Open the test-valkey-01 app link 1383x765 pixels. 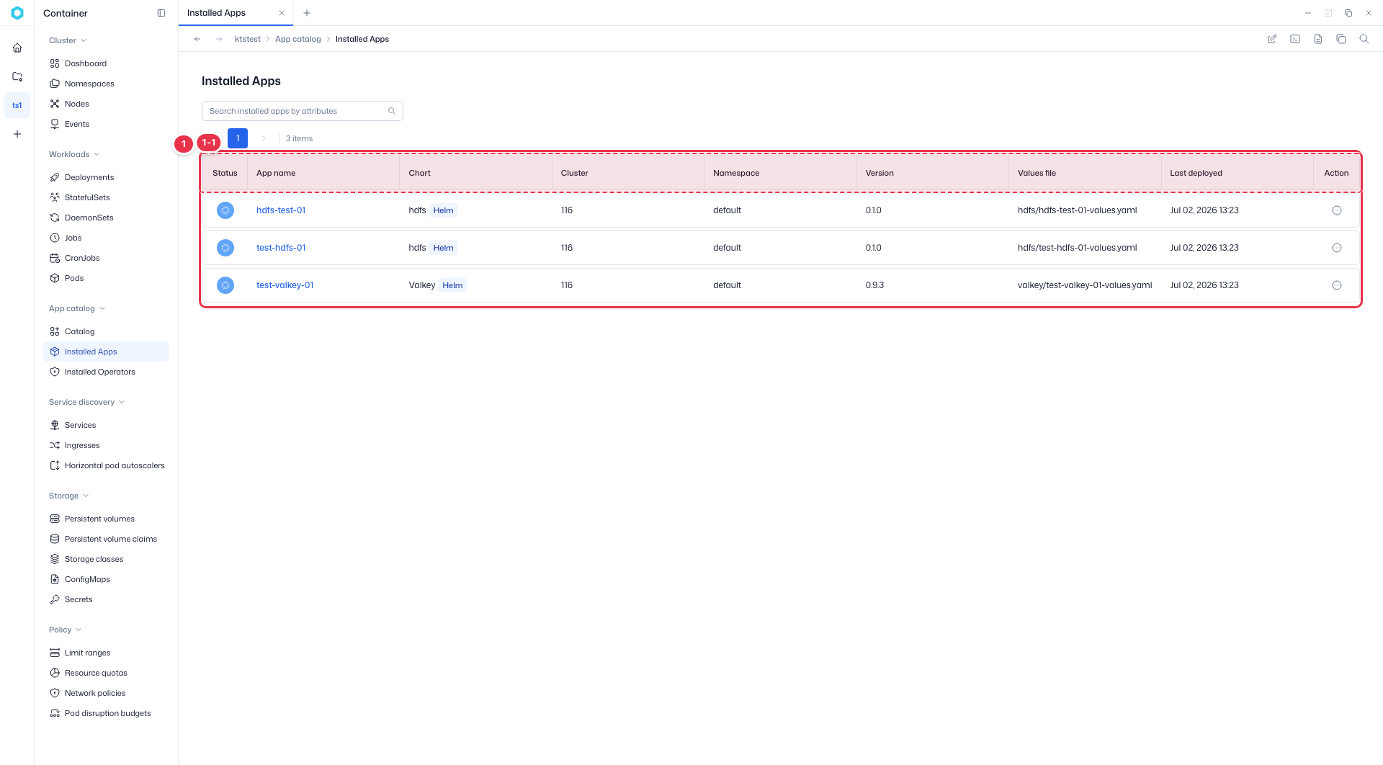[x=285, y=285]
